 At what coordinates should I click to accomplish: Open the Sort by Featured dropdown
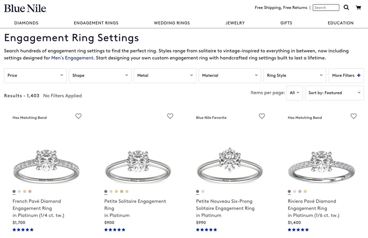point(334,93)
